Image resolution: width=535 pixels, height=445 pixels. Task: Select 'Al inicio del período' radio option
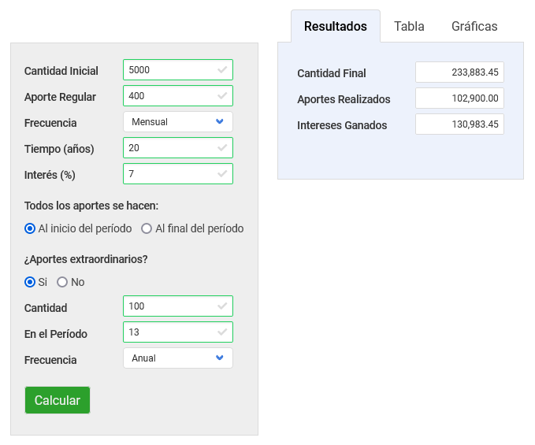[x=30, y=228]
